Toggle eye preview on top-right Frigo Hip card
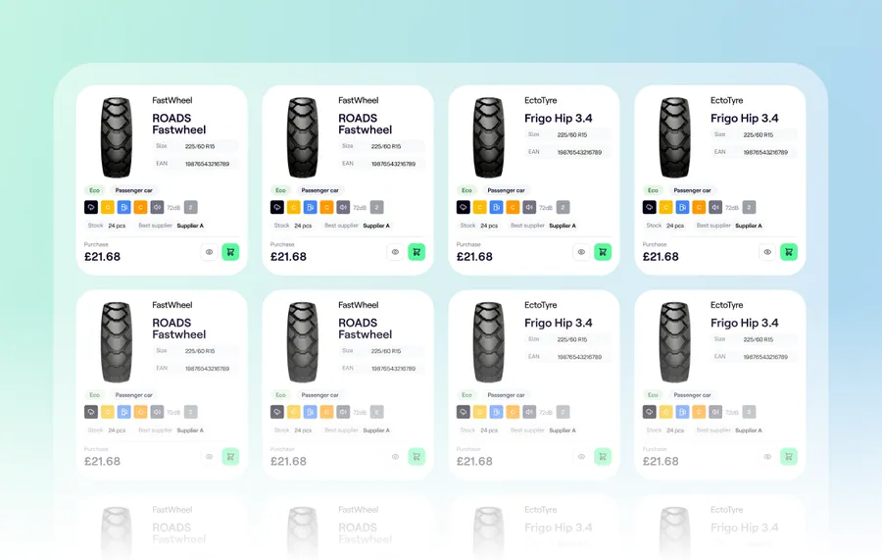The width and height of the screenshot is (882, 560). [x=767, y=252]
